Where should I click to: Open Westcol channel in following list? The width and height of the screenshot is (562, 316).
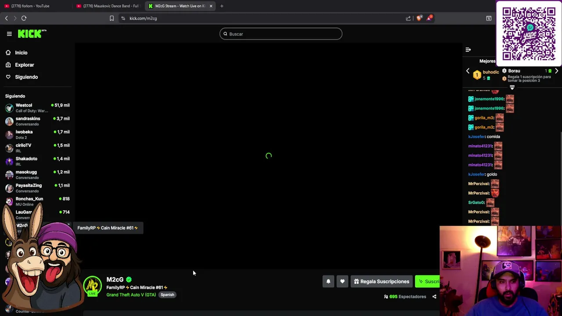click(x=37, y=108)
